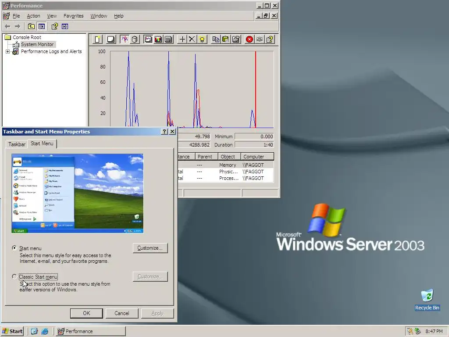Click the pane toggle icon right of Help
Image resolution: width=449 pixels, height=337 pixels.
pyautogui.click(x=65, y=26)
